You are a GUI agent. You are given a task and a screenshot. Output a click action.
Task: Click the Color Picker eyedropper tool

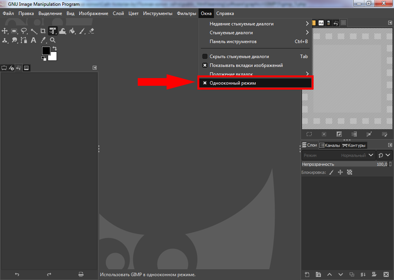(x=43, y=40)
